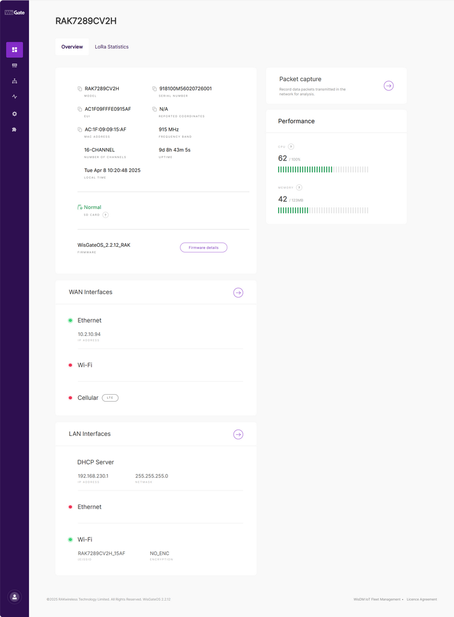Viewport: 454px width, 617px height.
Task: Click the WAN Interfaces heading
Action: pos(90,292)
